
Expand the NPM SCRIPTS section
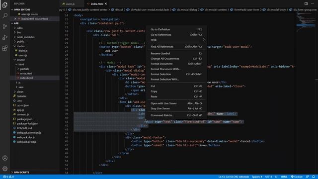(21, 173)
